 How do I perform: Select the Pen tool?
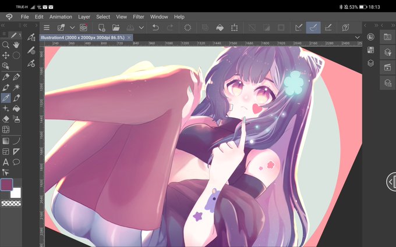6,77
